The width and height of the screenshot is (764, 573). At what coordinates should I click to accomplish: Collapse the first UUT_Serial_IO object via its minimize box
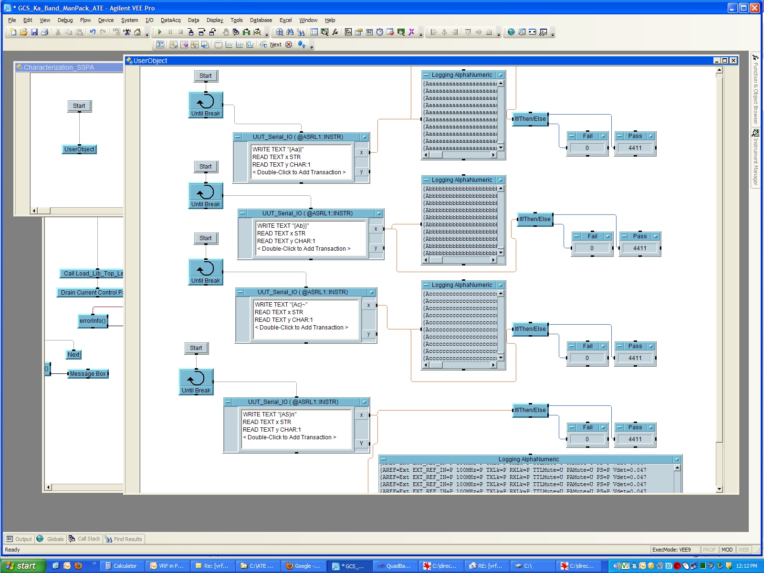coord(238,137)
